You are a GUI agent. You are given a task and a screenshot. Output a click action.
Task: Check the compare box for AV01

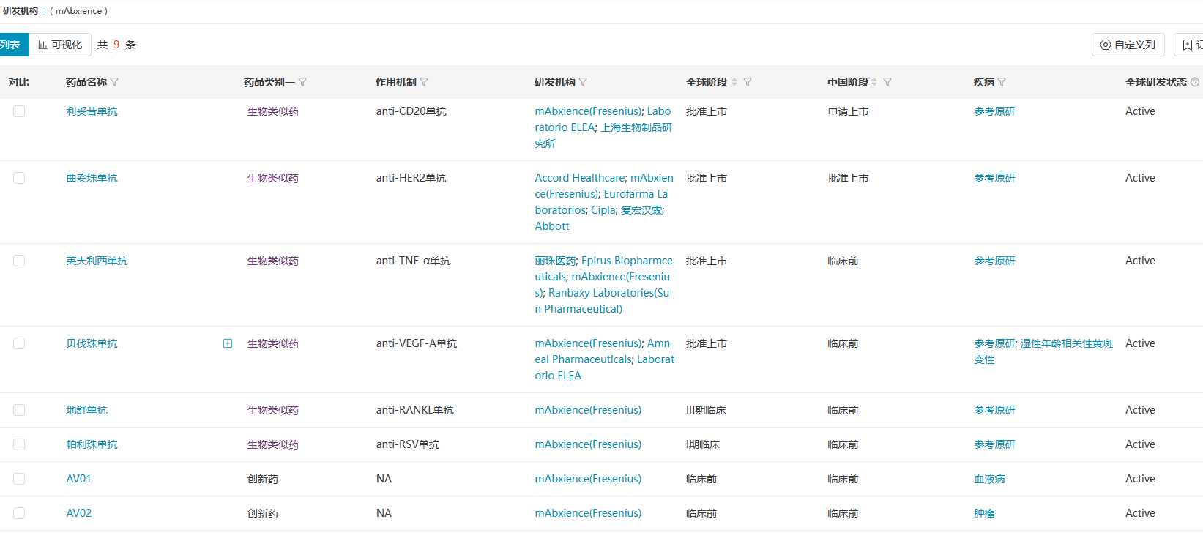pyautogui.click(x=19, y=479)
